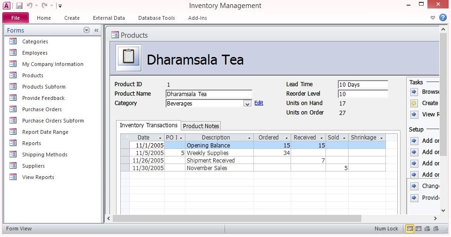Open the Purchase Orders form

click(x=42, y=109)
